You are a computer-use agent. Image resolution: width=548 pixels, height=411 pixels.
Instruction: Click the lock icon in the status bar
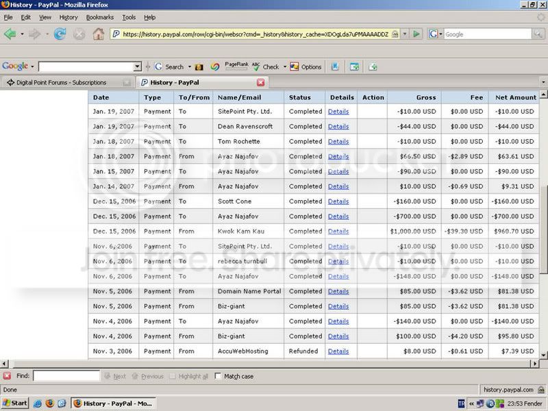pyautogui.click(x=541, y=389)
